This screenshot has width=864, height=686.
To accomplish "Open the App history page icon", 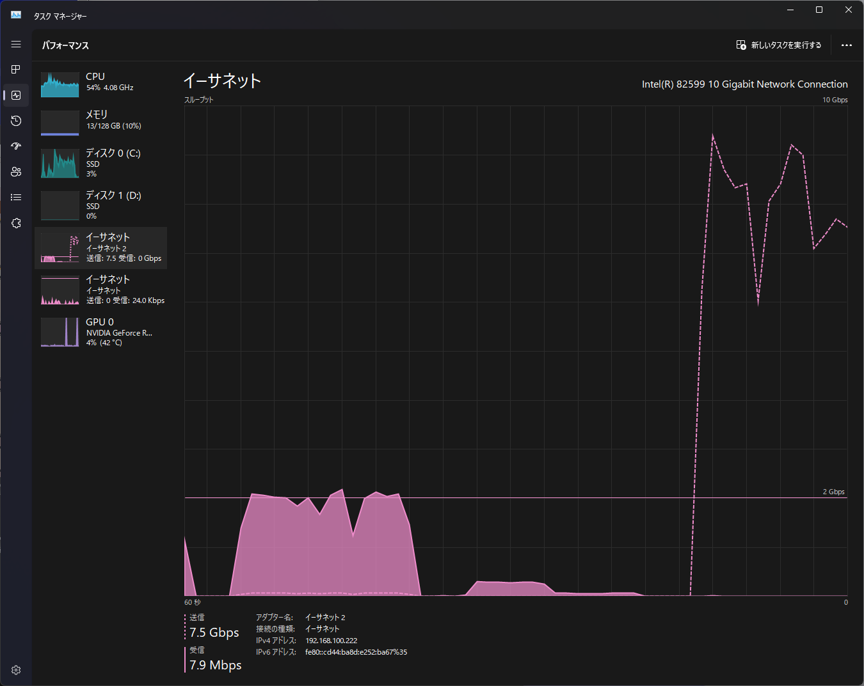I will pyautogui.click(x=16, y=121).
